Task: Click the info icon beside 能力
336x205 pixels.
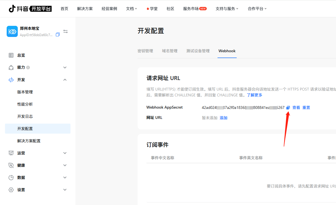Action: pos(28,67)
